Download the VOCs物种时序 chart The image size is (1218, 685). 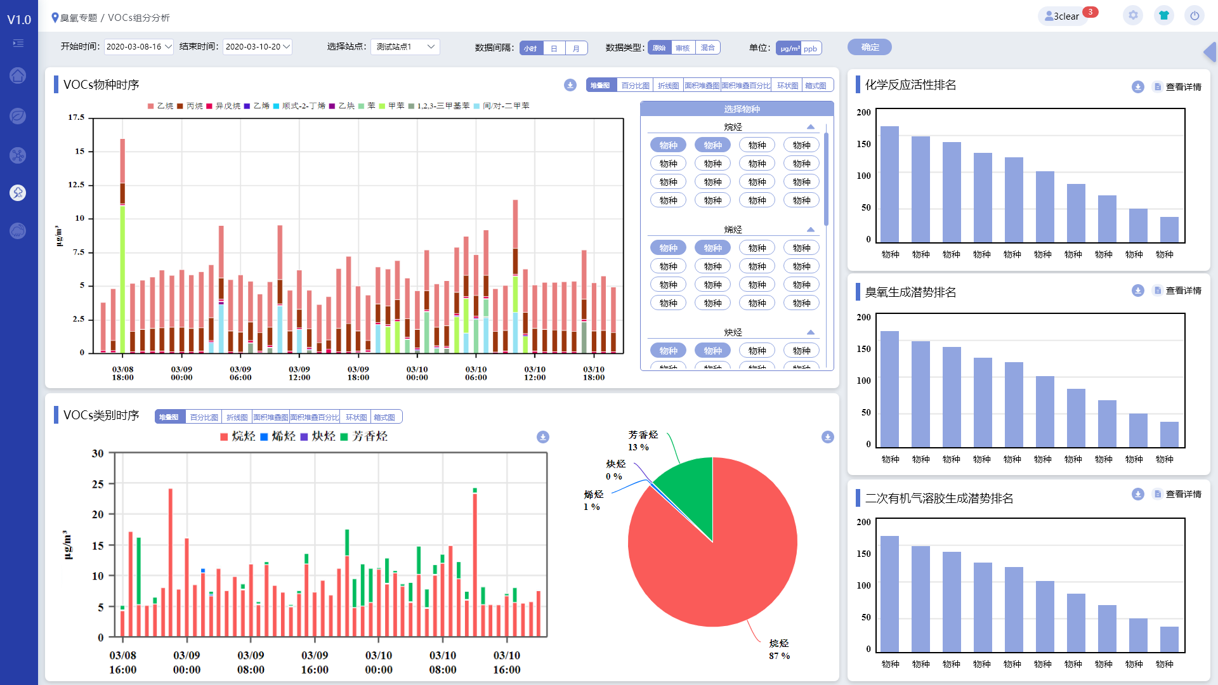pyautogui.click(x=570, y=85)
